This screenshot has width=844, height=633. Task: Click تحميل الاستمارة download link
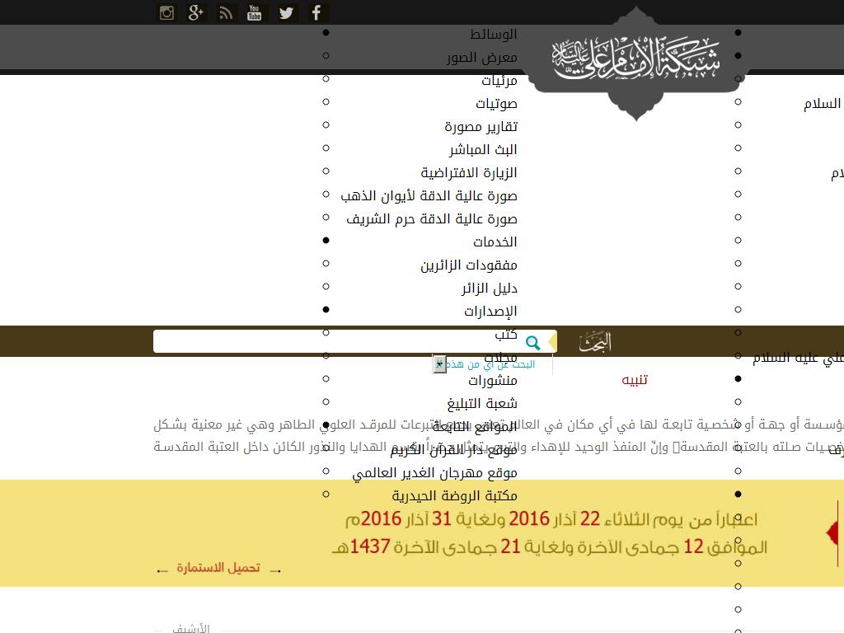tap(218, 568)
